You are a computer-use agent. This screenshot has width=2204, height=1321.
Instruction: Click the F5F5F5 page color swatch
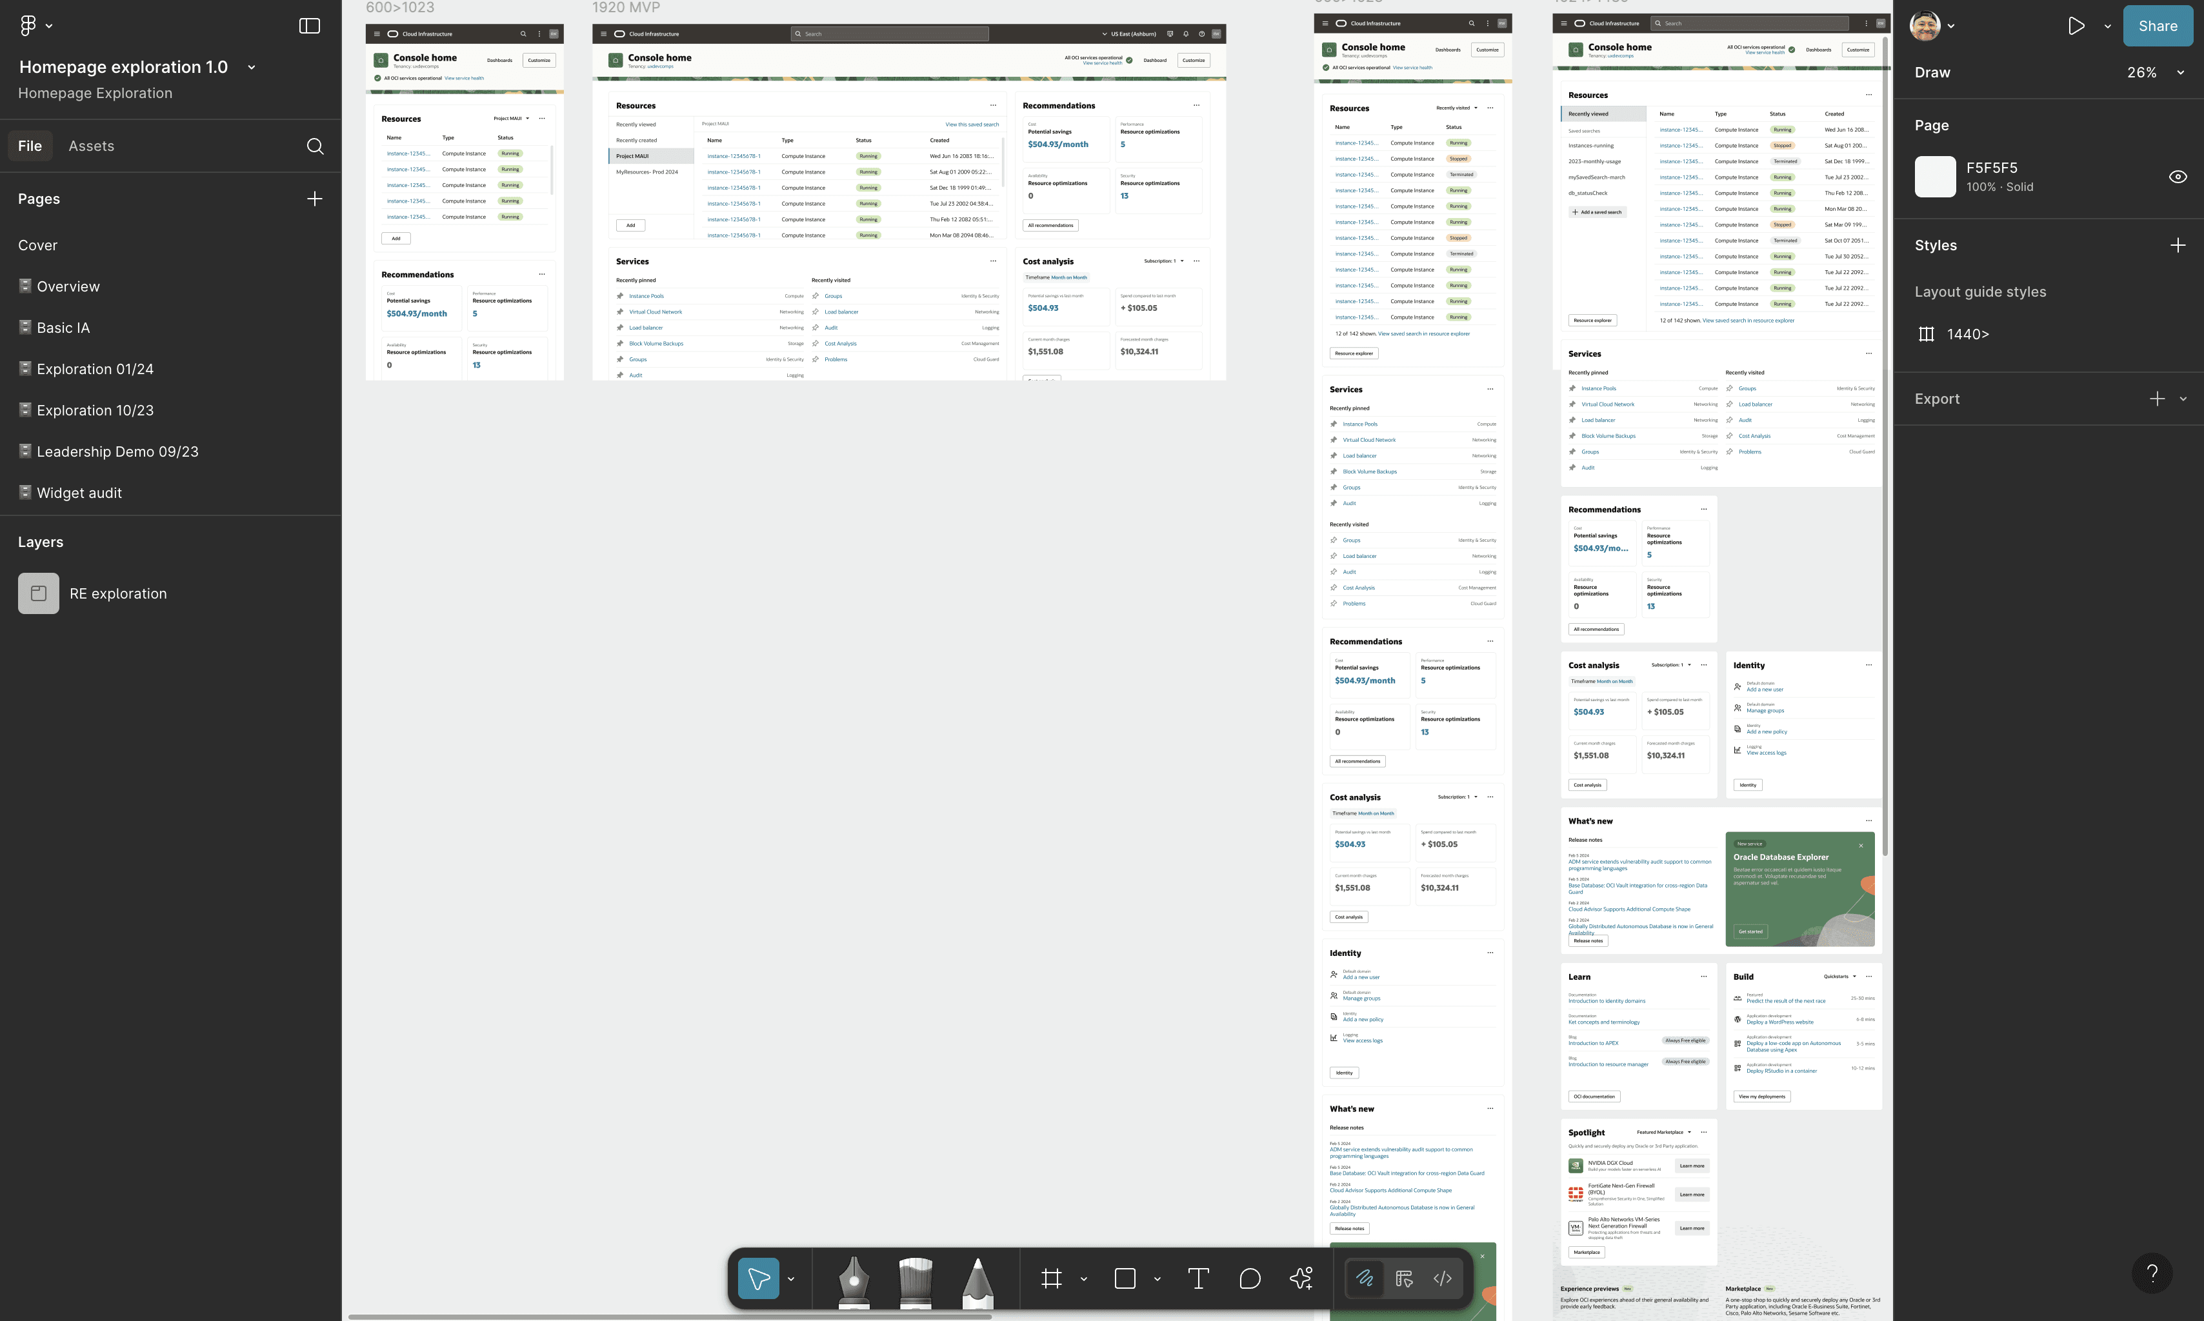click(x=1935, y=176)
